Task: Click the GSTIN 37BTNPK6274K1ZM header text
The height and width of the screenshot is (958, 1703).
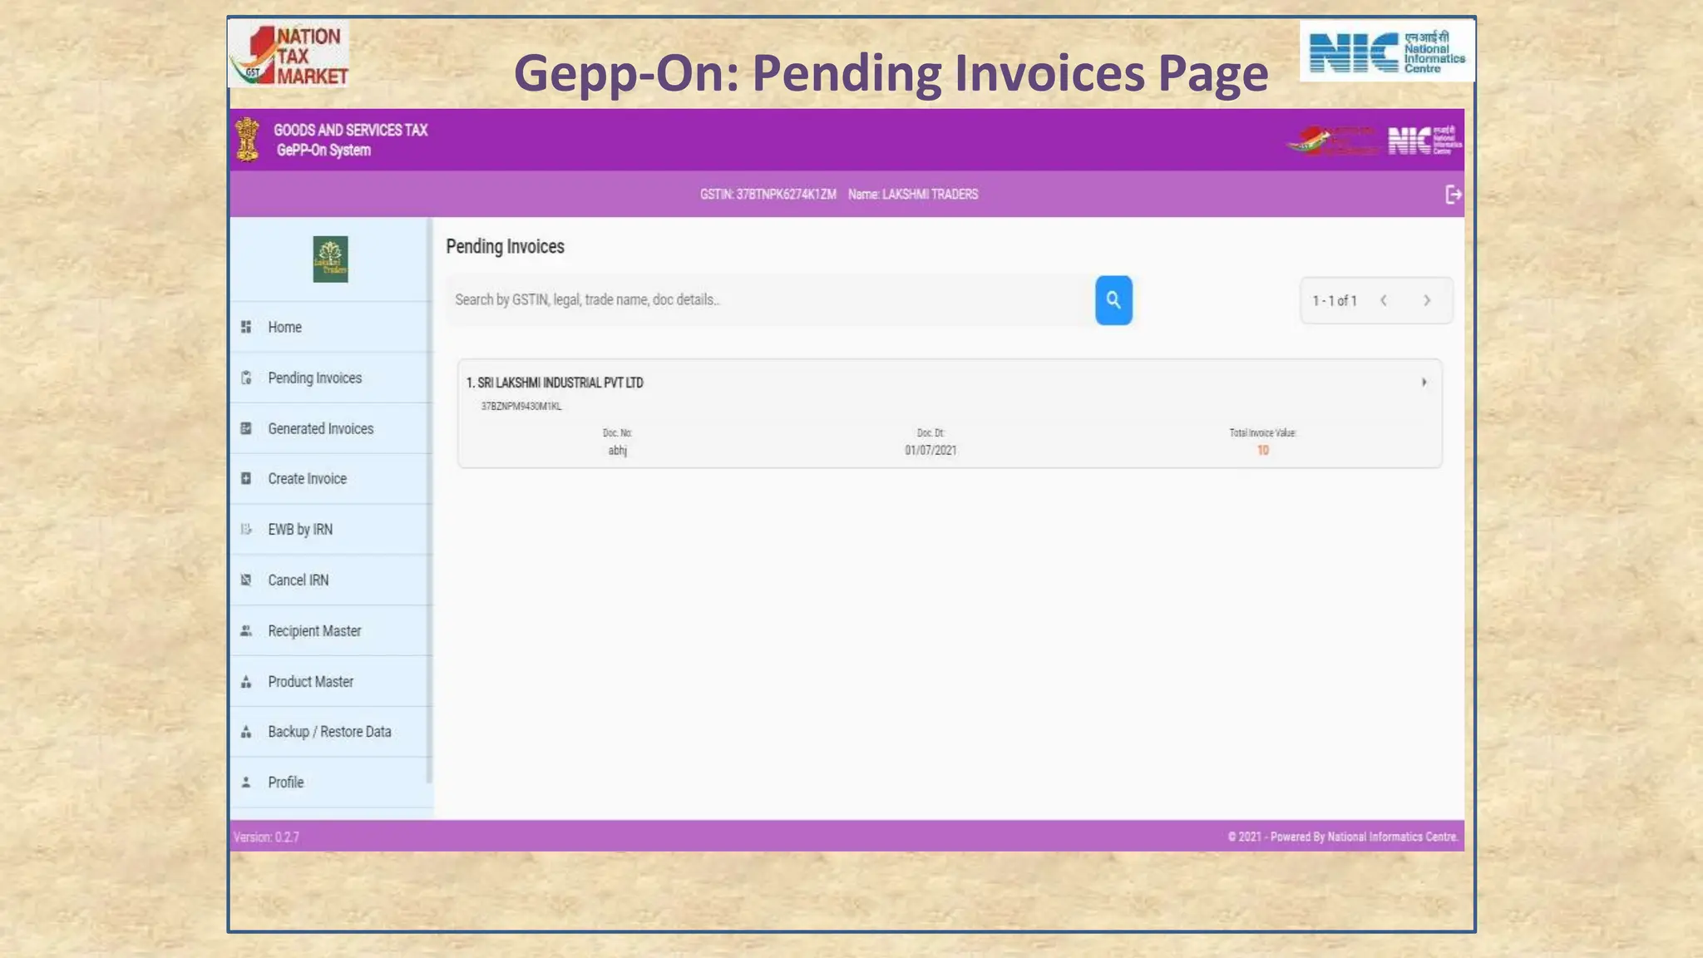Action: tap(768, 194)
